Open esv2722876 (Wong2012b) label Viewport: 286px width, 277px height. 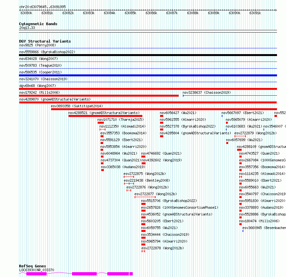(147, 187)
